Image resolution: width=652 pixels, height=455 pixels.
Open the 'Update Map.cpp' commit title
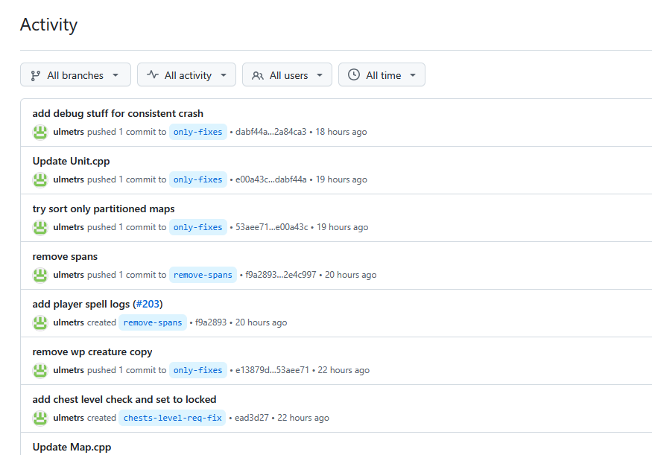pyautogui.click(x=72, y=447)
